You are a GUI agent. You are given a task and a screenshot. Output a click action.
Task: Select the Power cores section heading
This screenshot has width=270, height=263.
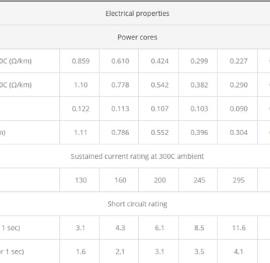(138, 37)
